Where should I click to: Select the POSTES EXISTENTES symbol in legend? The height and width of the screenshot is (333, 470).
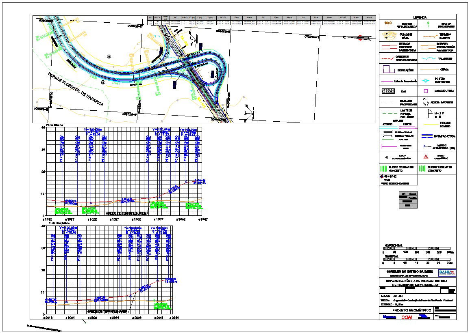[425, 81]
